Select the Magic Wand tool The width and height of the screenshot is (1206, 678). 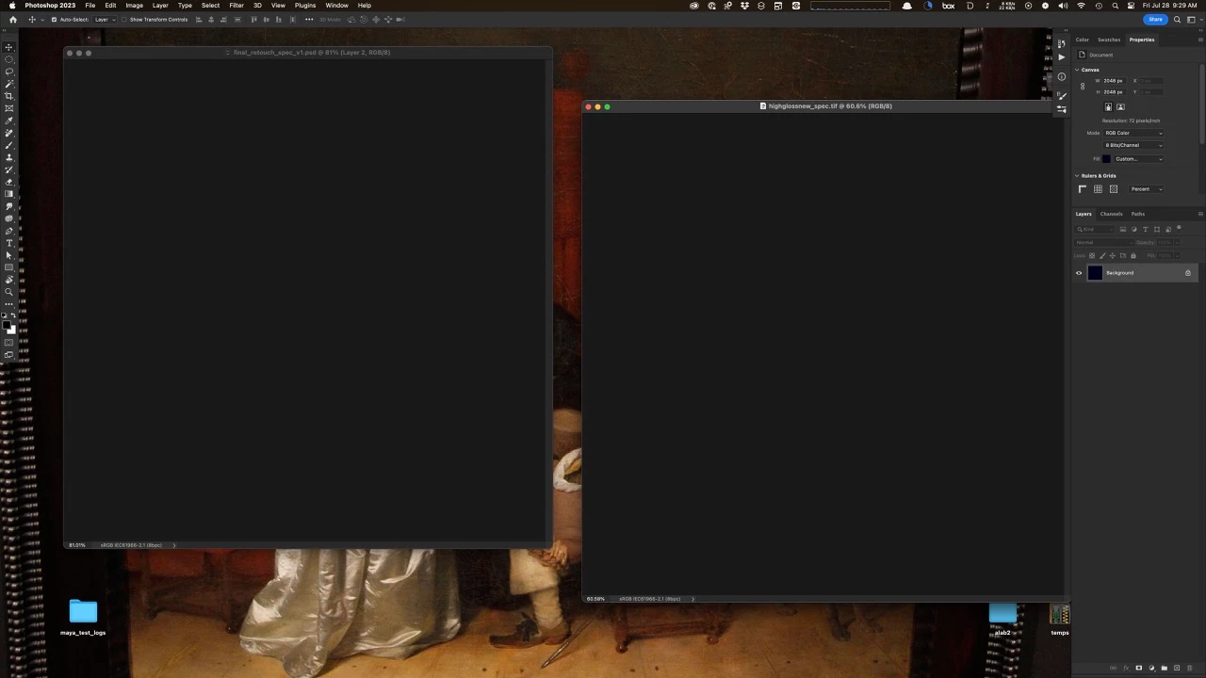click(x=9, y=84)
